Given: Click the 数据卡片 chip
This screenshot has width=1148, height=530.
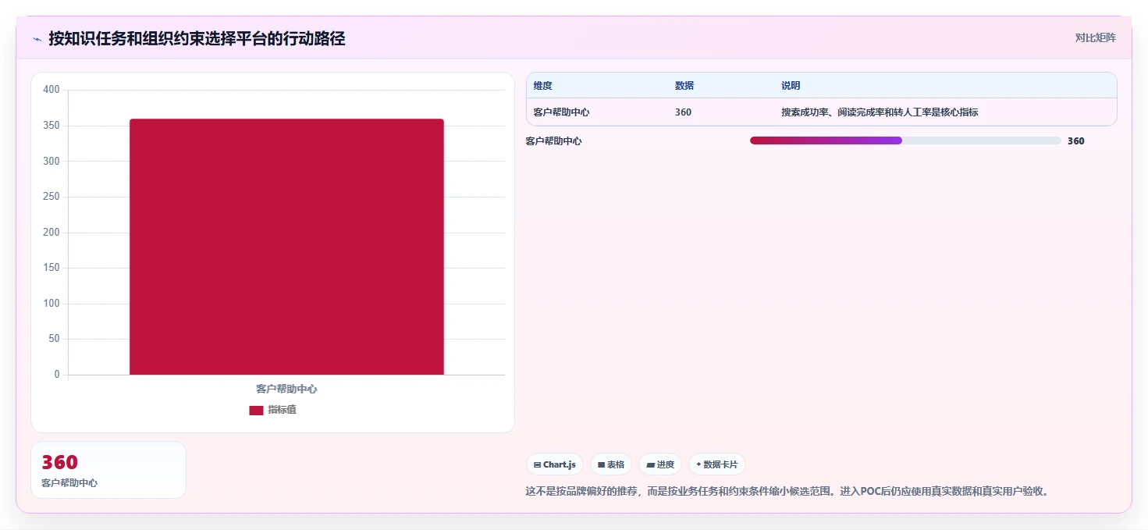Looking at the screenshot, I should tap(716, 464).
